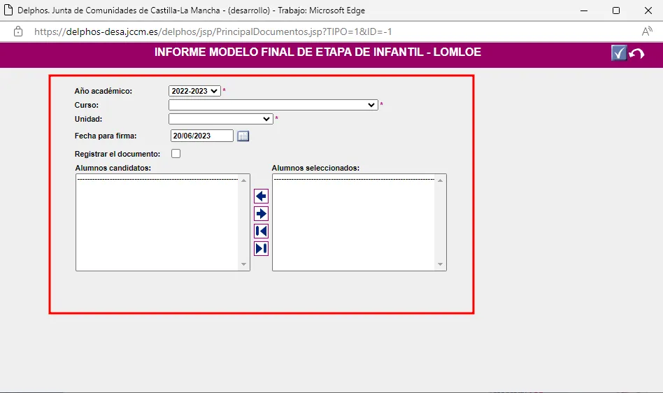
Task: Click inside the Alumnos seleccionados list
Action: tap(353, 224)
